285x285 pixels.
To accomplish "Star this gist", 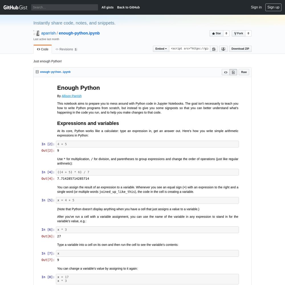I will point(216,33).
